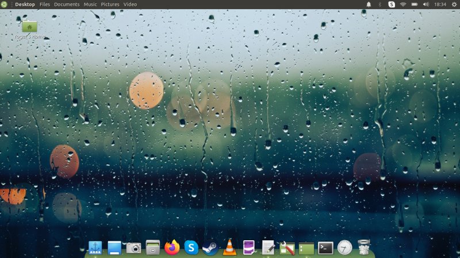The image size is (460, 258).
Task: Open the clock app in dock
Action: 344,248
